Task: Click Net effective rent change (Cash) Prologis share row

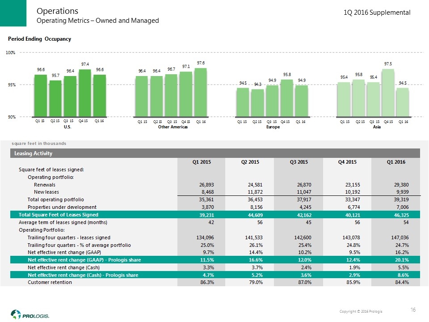Action: pos(83,275)
